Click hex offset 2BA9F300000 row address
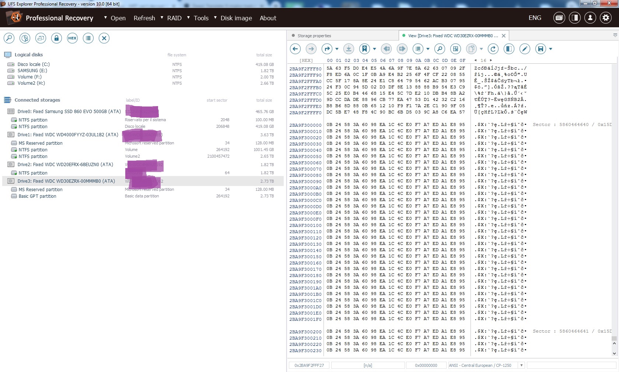This screenshot has width=619, height=372. pyautogui.click(x=305, y=125)
